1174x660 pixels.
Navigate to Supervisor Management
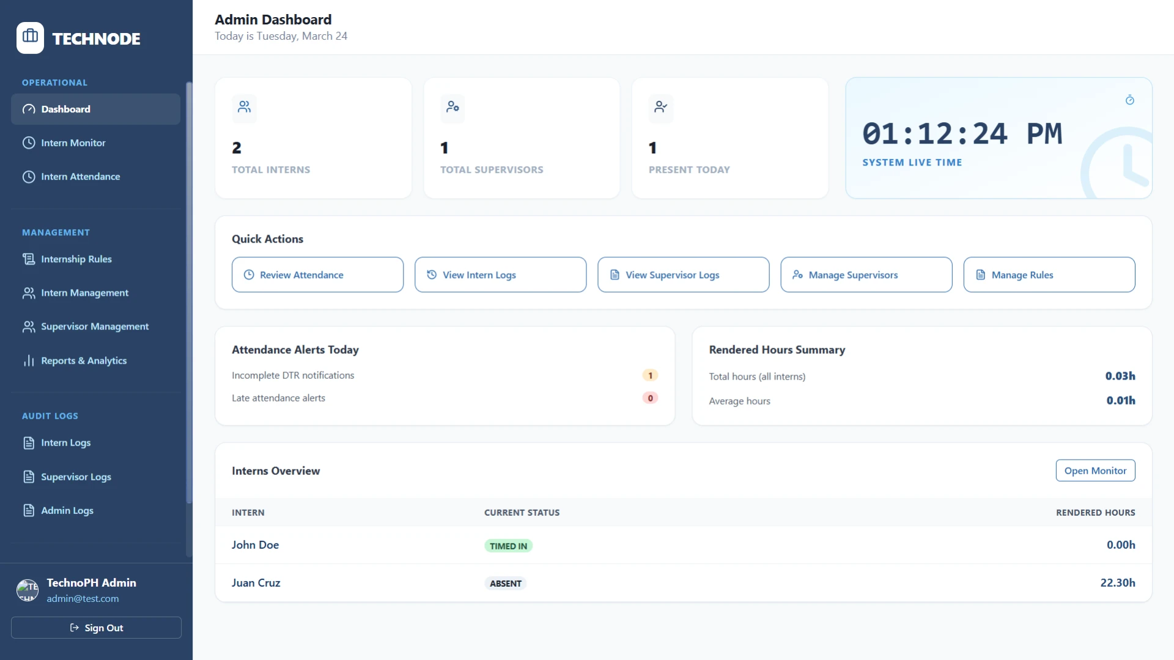(x=95, y=326)
